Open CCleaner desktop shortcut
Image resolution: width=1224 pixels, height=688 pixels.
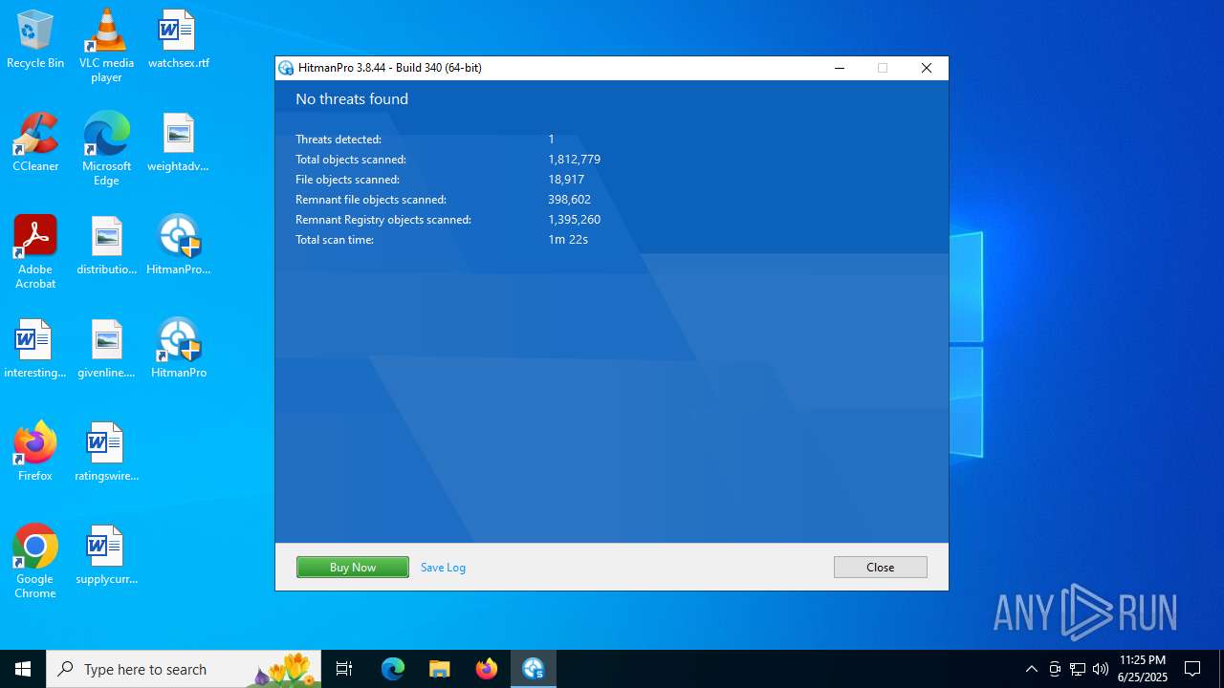tap(35, 142)
